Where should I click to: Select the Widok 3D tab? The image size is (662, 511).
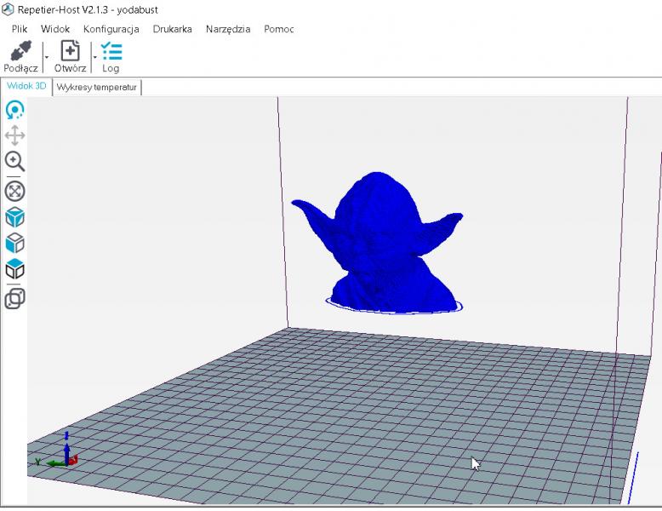pyautogui.click(x=26, y=87)
